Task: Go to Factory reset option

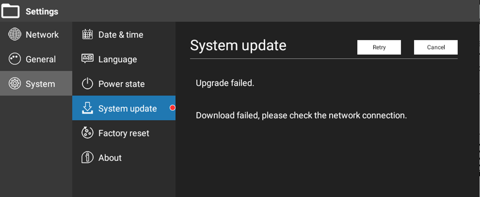Action: 124,134
